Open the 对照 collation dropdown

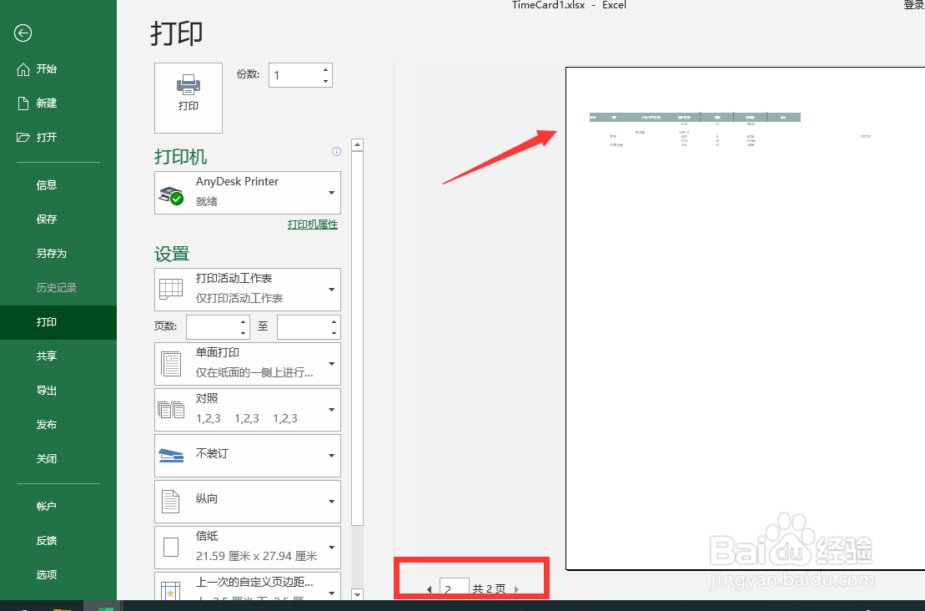(331, 410)
